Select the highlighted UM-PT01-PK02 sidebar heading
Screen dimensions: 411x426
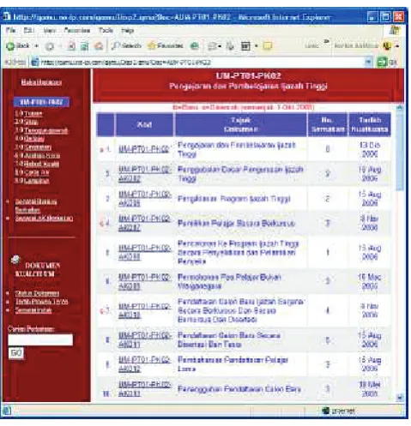41,102
